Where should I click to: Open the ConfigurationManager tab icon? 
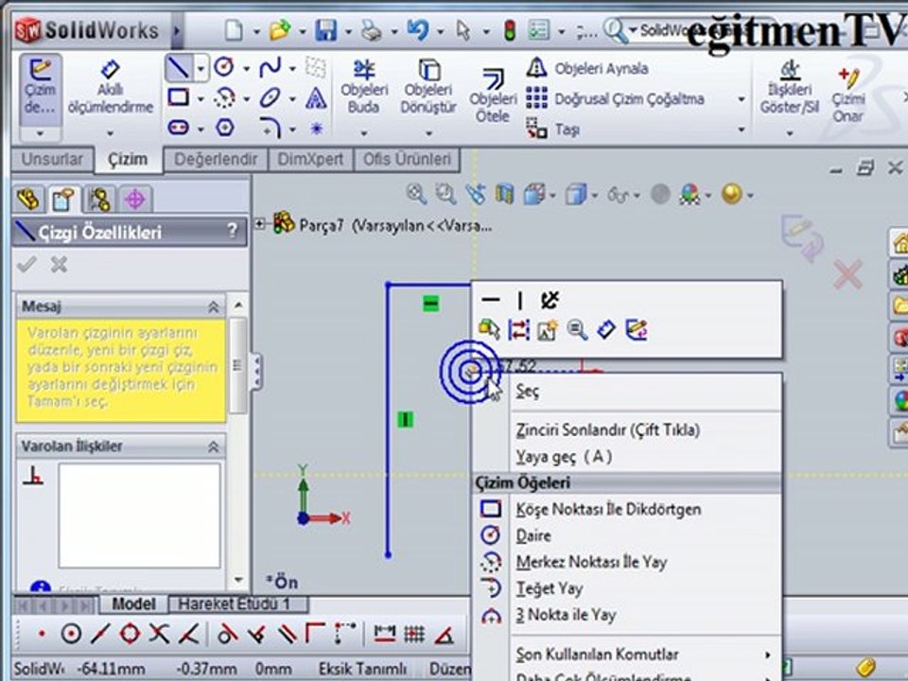(x=99, y=200)
